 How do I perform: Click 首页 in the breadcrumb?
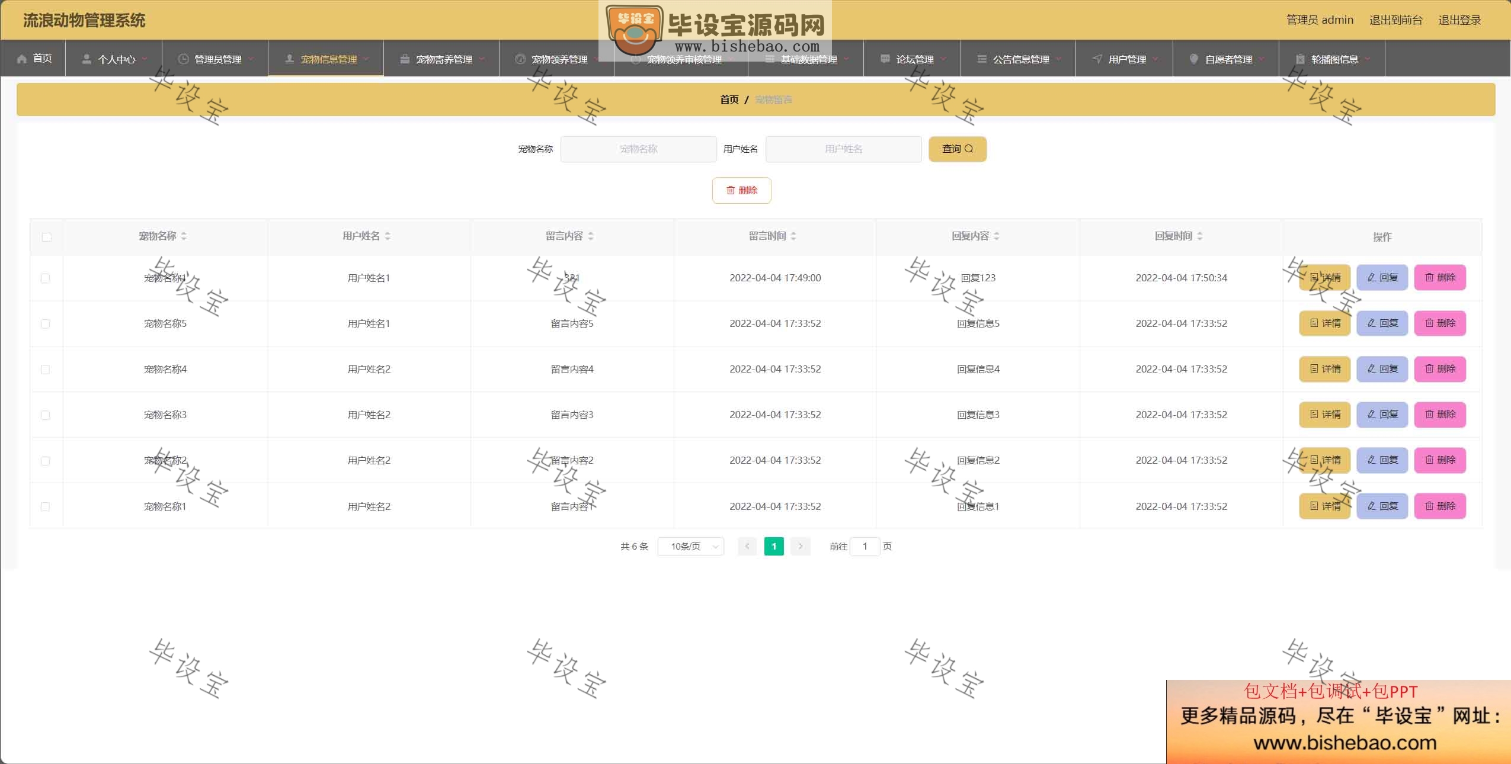(x=729, y=99)
